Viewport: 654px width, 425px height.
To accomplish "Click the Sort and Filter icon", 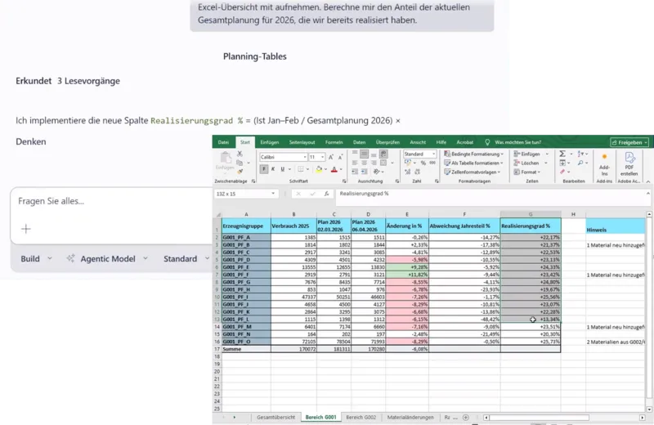I will click(580, 154).
